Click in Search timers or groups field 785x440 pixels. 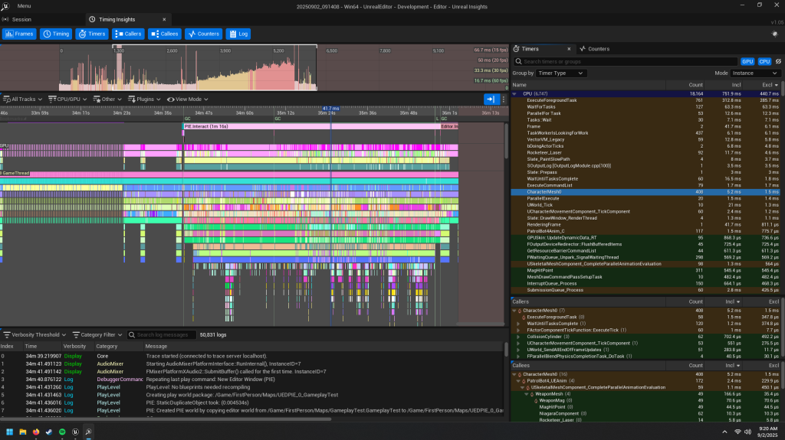tap(626, 61)
